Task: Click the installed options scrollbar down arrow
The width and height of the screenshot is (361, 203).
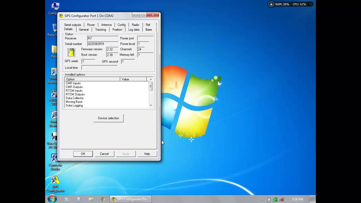Action: [x=151, y=105]
